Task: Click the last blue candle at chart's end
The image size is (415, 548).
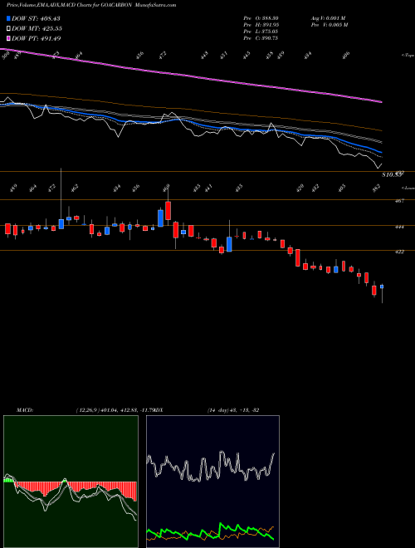Action: [382, 286]
